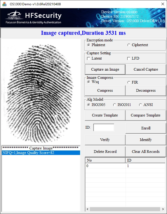
Task: Click Clear All Records button
Action: click(x=146, y=152)
